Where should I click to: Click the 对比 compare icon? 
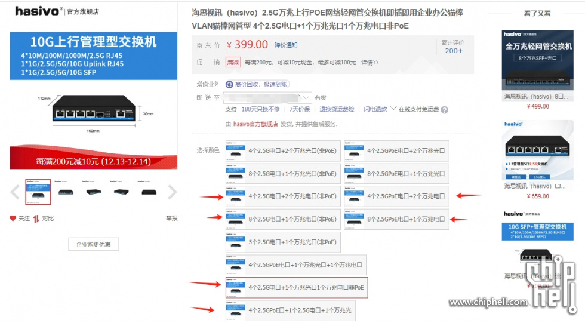[x=36, y=219]
